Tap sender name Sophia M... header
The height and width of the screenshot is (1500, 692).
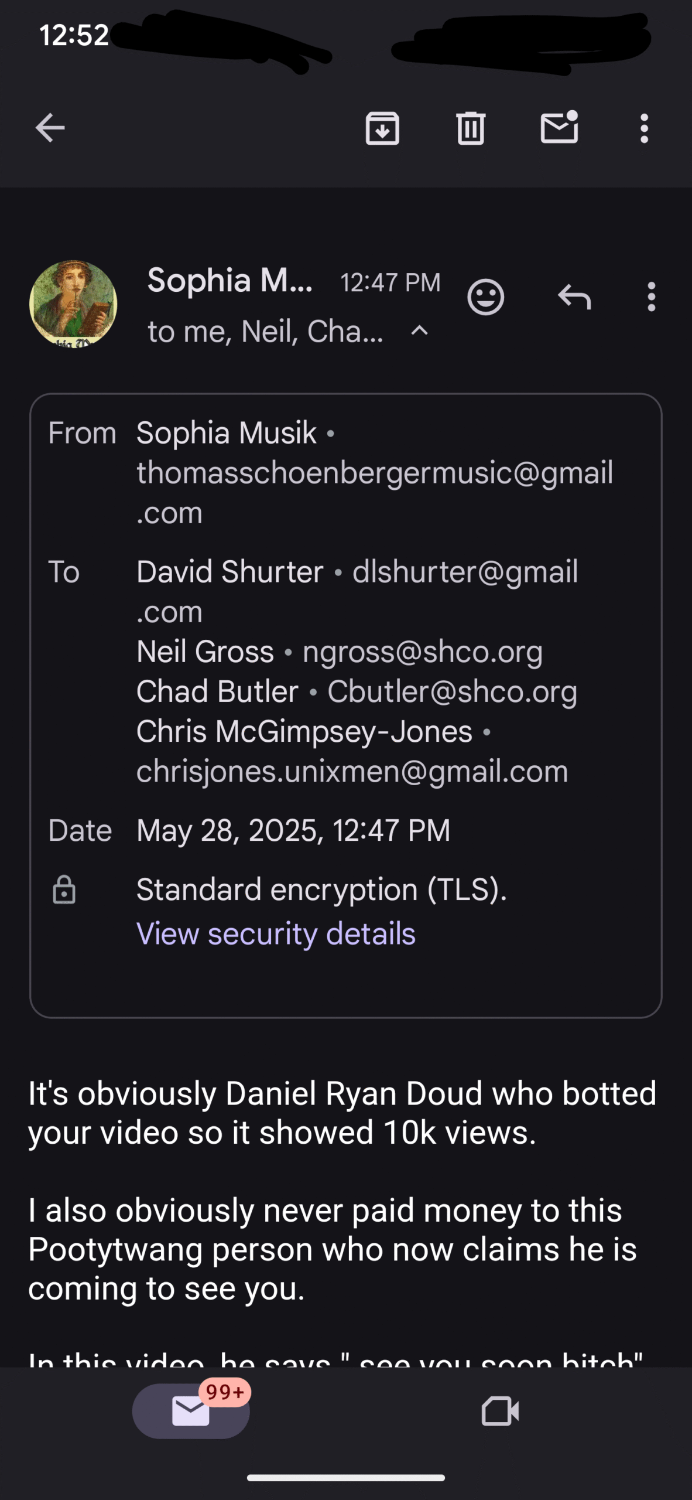coord(230,280)
